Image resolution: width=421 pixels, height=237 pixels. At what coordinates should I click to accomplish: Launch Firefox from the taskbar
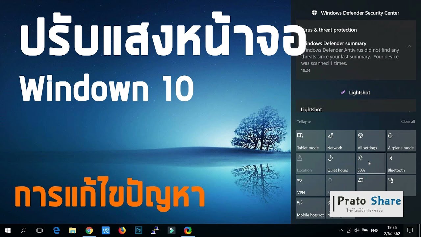coord(122,230)
